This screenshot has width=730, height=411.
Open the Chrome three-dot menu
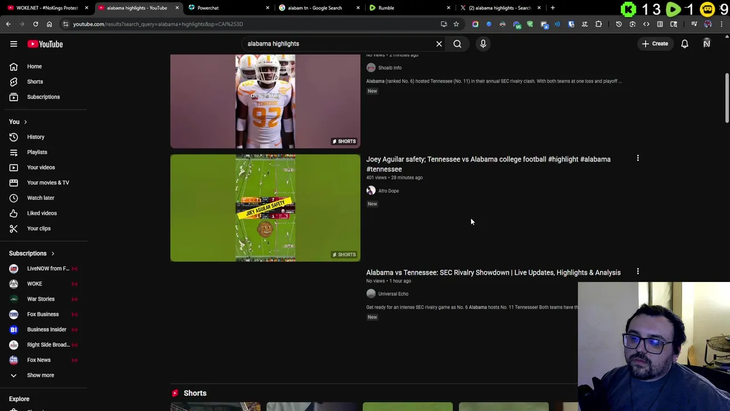pyautogui.click(x=721, y=24)
